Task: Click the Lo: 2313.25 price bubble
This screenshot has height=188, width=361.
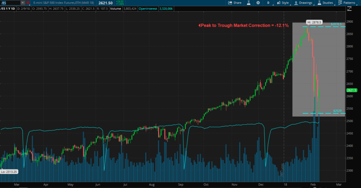Action: (x=9, y=172)
